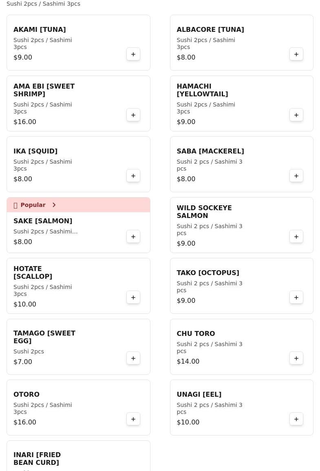Open the Inari Fried Bean Curd item
The width and height of the screenshot is (320, 471).
pyautogui.click(x=37, y=459)
